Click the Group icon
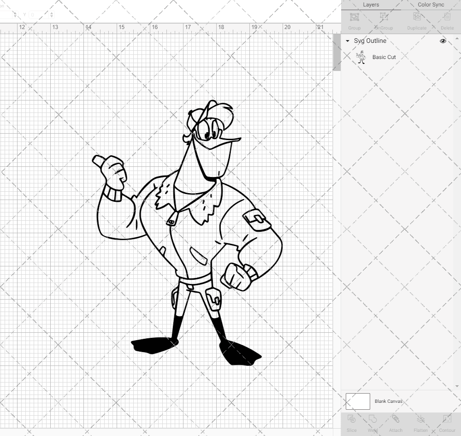Viewport: 461px width, 436px height. 354,17
